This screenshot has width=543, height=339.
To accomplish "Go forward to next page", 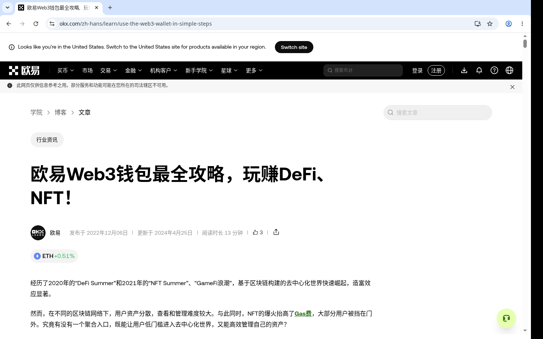I will pyautogui.click(x=22, y=24).
